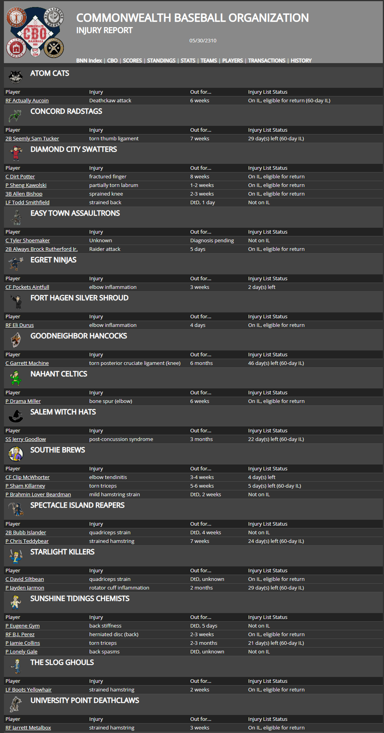Open the STANDINGS menu item
The height and width of the screenshot is (733, 384).
click(x=161, y=60)
